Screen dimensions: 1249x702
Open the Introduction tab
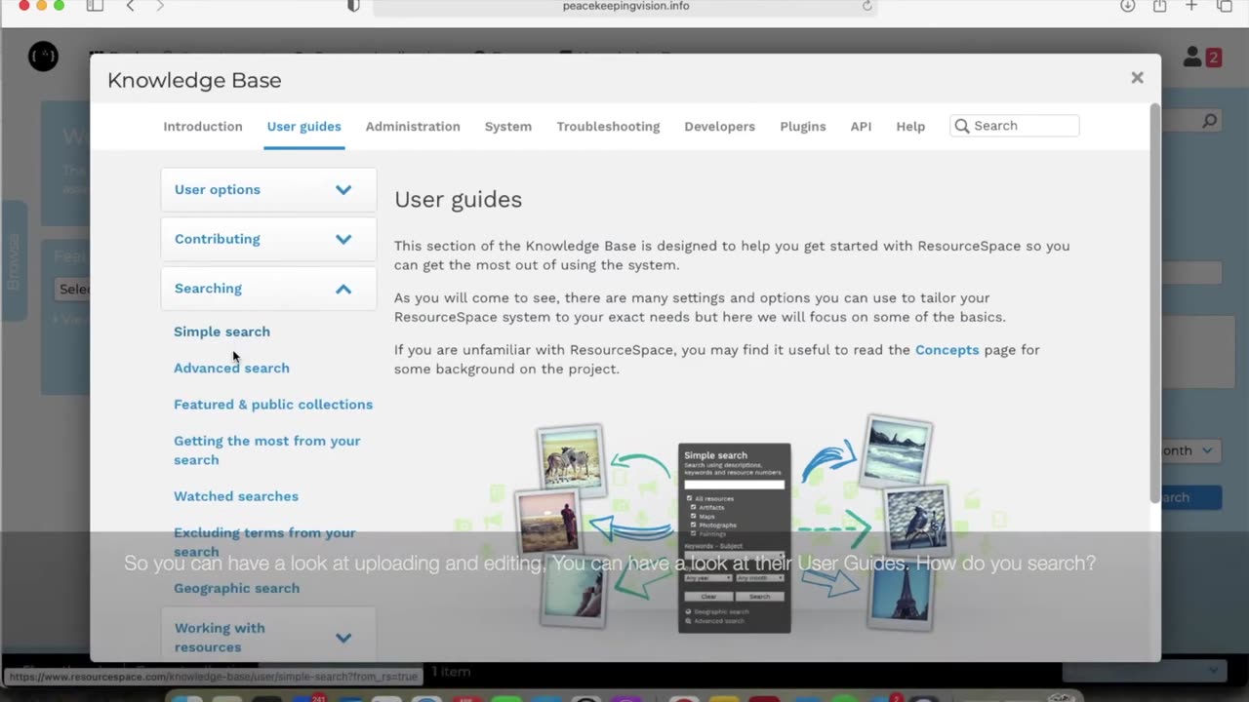click(x=203, y=127)
